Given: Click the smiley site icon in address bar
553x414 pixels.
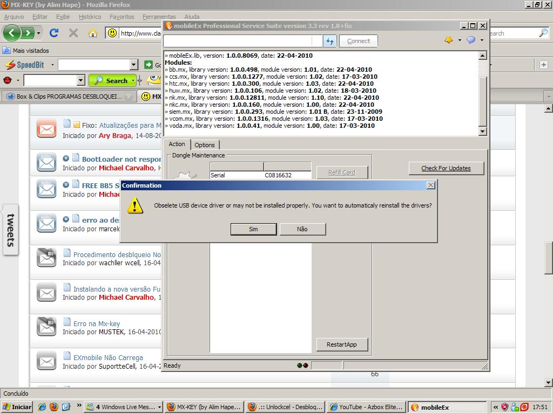Looking at the screenshot, I should [112, 33].
